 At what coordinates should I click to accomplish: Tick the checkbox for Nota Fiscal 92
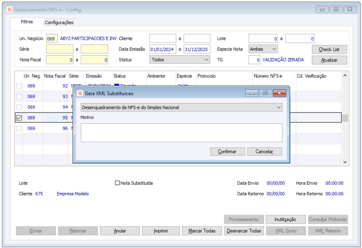point(19,86)
